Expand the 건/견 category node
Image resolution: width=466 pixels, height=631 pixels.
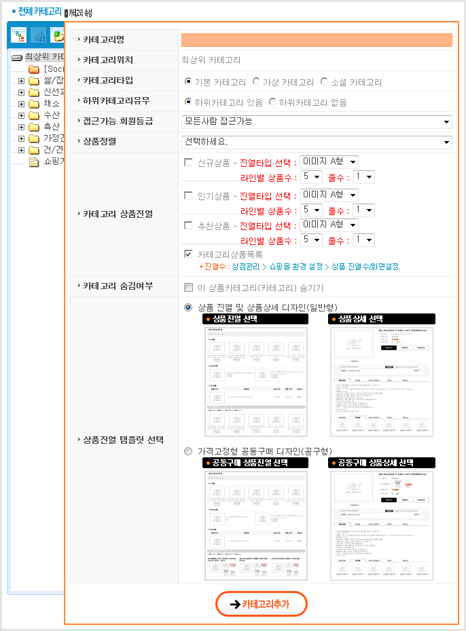pos(21,150)
